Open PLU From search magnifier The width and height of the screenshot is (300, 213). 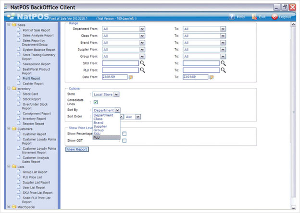[x=142, y=70]
